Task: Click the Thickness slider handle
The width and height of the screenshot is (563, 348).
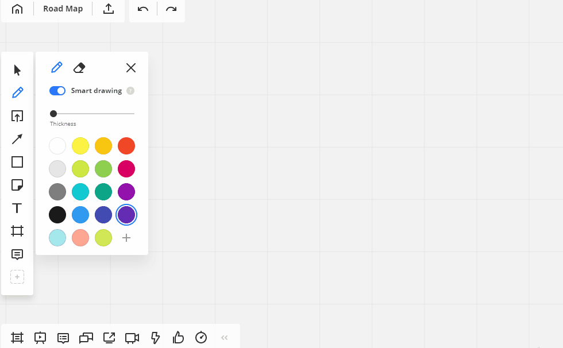Action: (x=53, y=114)
